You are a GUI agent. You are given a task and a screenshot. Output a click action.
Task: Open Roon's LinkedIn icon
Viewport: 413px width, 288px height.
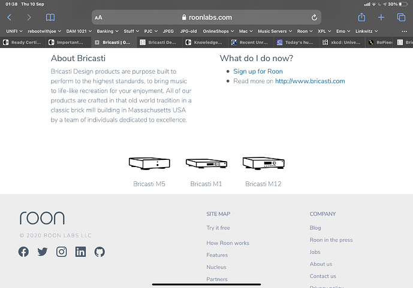80,251
